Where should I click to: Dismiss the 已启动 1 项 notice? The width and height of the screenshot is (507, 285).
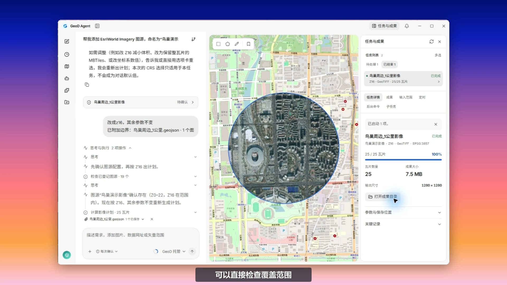click(436, 124)
